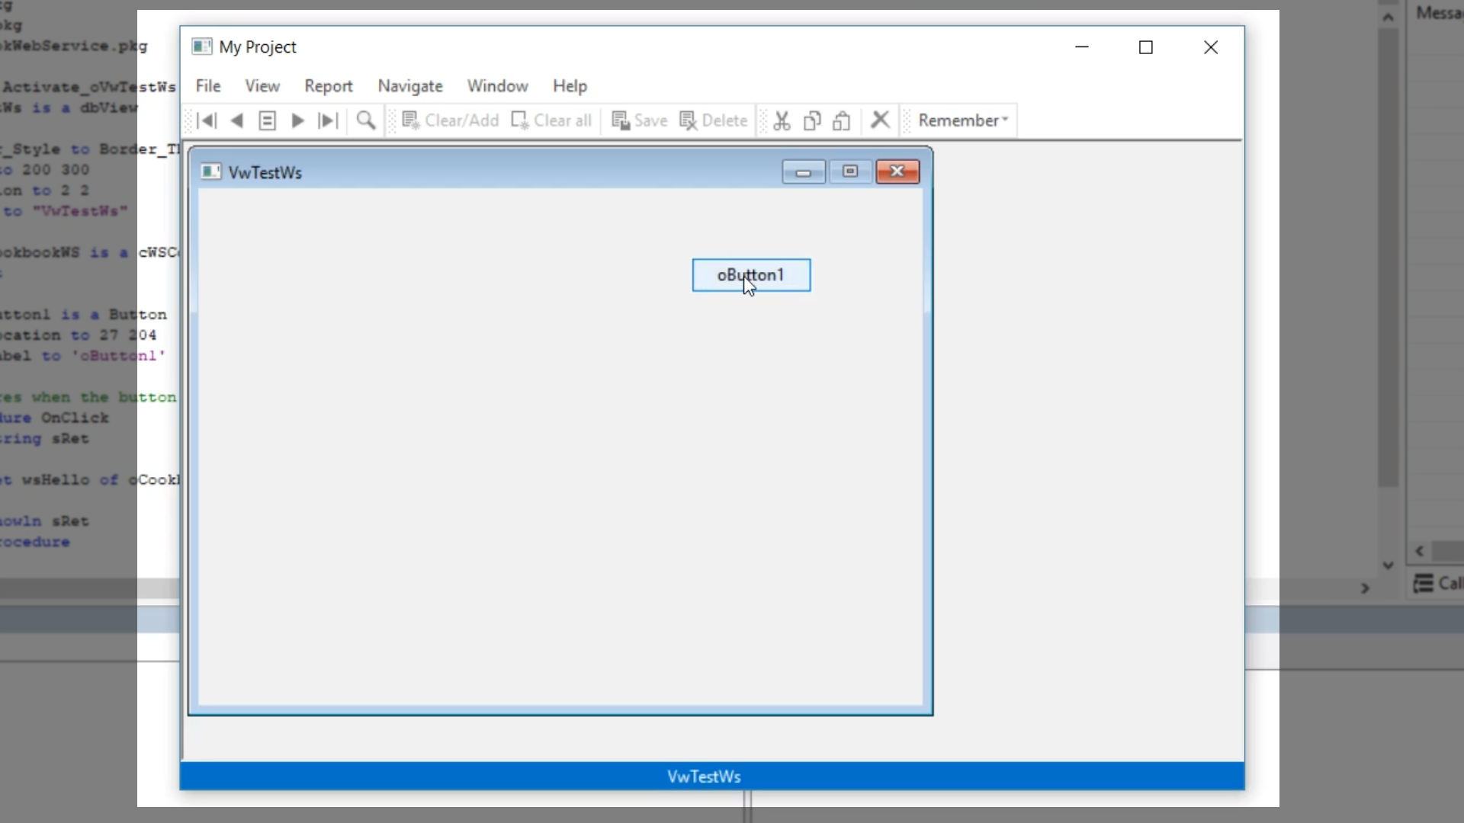
Task: Go to the first record
Action: (x=207, y=120)
